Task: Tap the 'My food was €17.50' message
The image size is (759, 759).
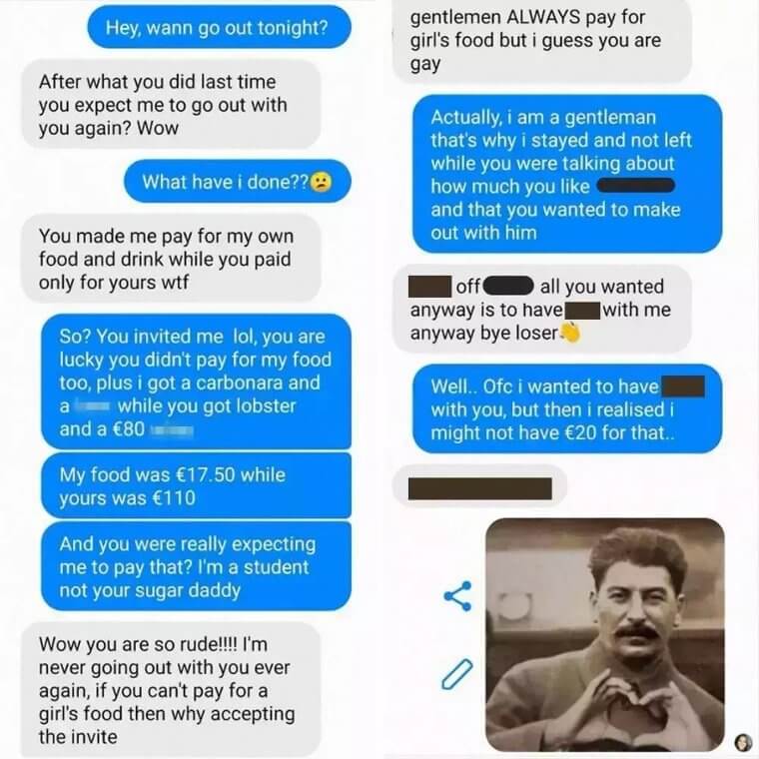Action: coord(196,486)
